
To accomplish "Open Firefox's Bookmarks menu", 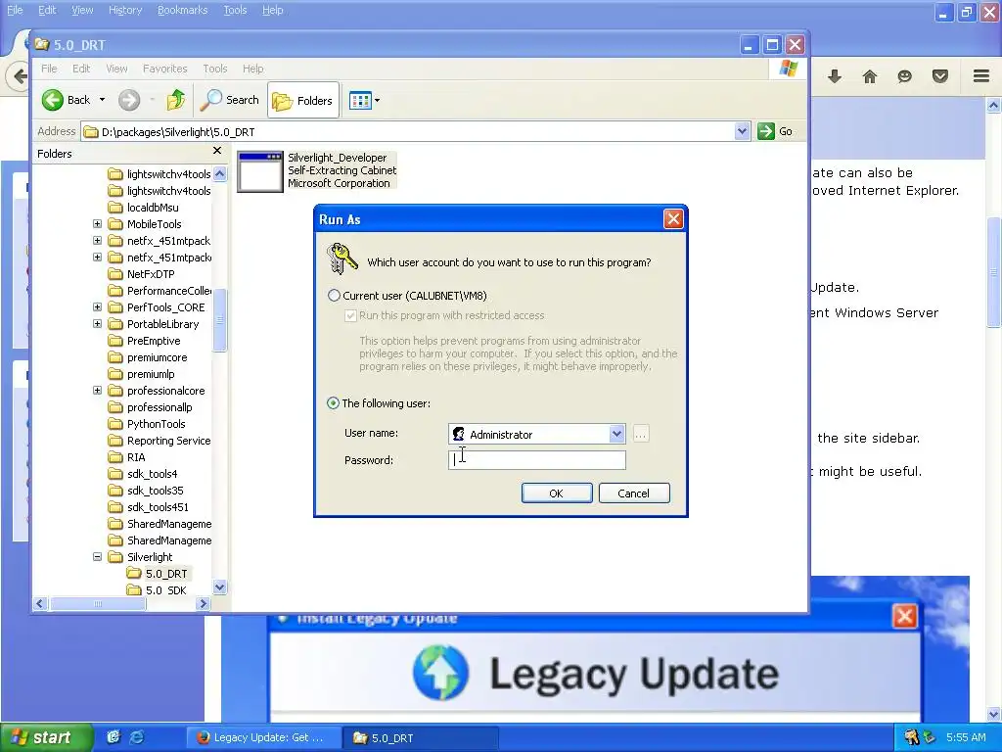I will pyautogui.click(x=182, y=10).
